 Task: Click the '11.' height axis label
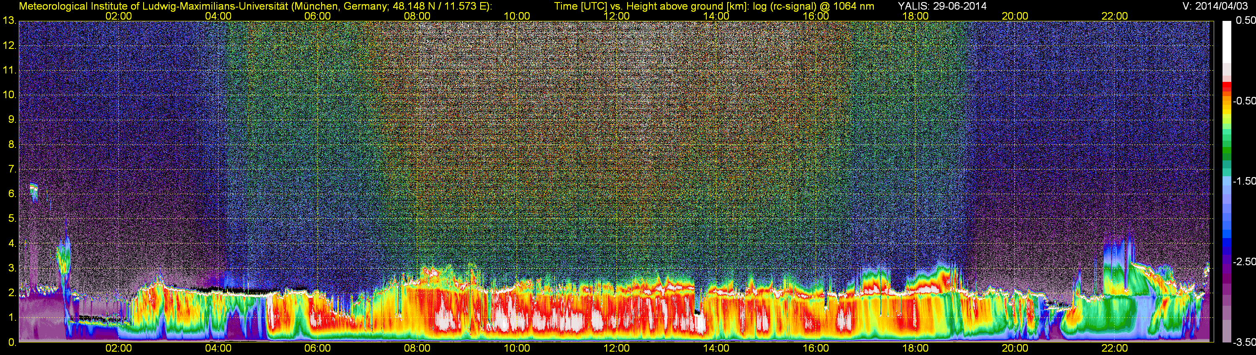tap(10, 70)
